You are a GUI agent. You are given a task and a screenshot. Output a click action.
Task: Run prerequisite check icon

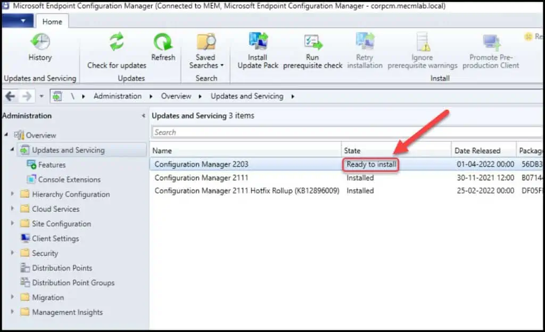313,41
